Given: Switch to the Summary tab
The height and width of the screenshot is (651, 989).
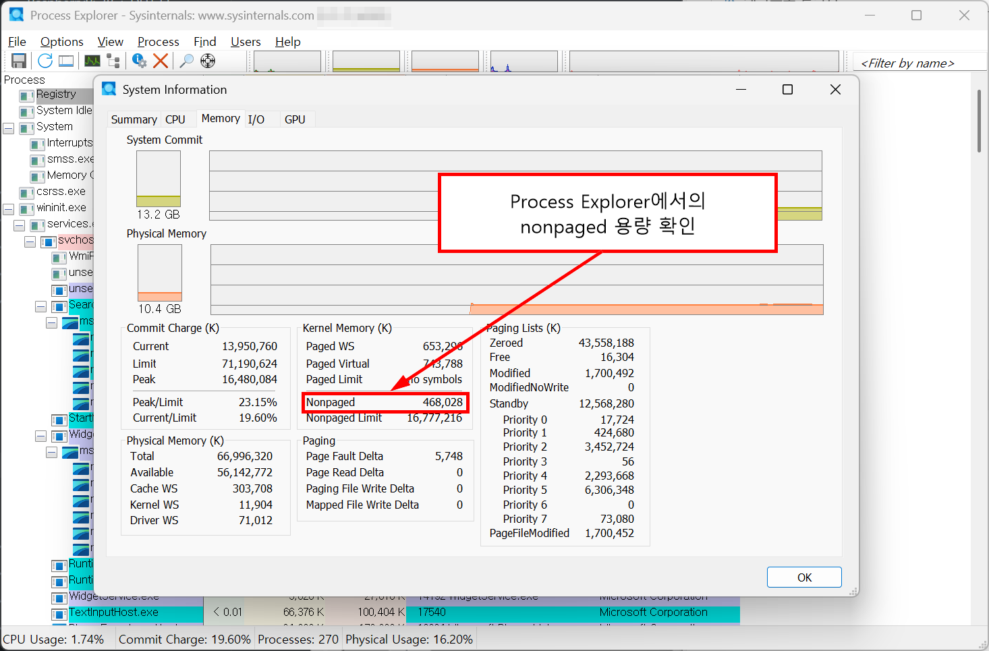Looking at the screenshot, I should [134, 119].
